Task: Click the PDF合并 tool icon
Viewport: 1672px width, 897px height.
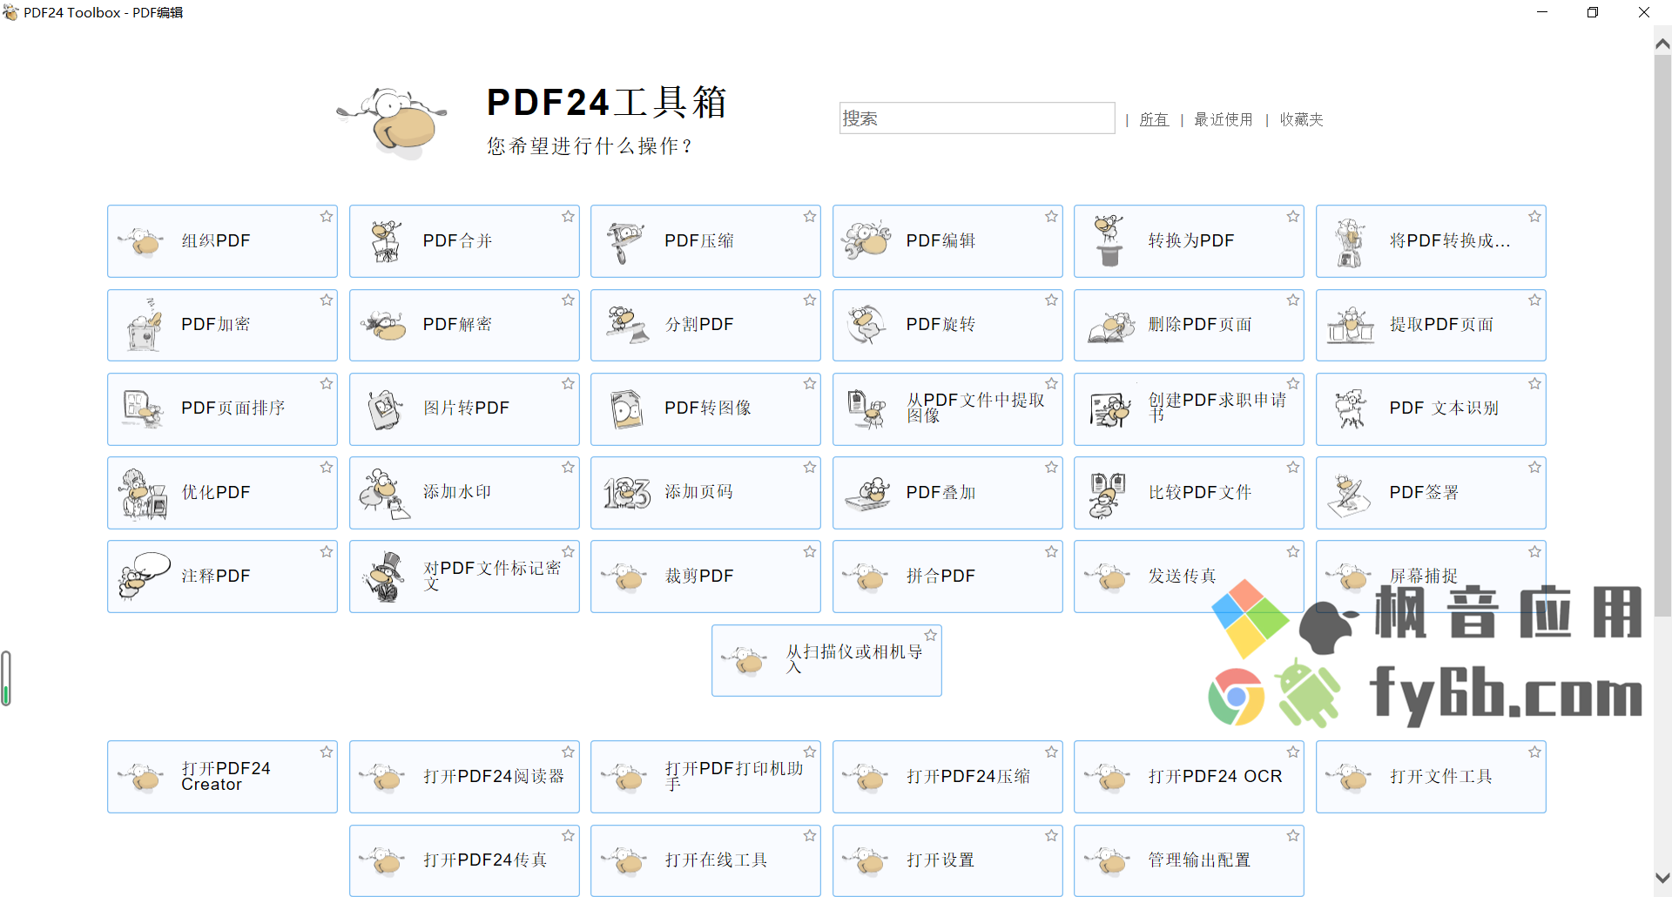Action: (385, 241)
